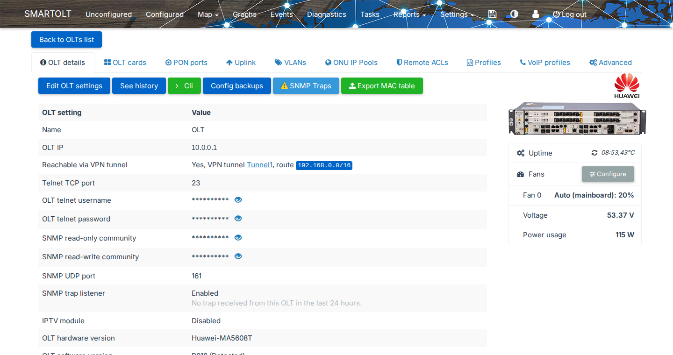
Task: Open SNMP Traps
Action: 306,86
